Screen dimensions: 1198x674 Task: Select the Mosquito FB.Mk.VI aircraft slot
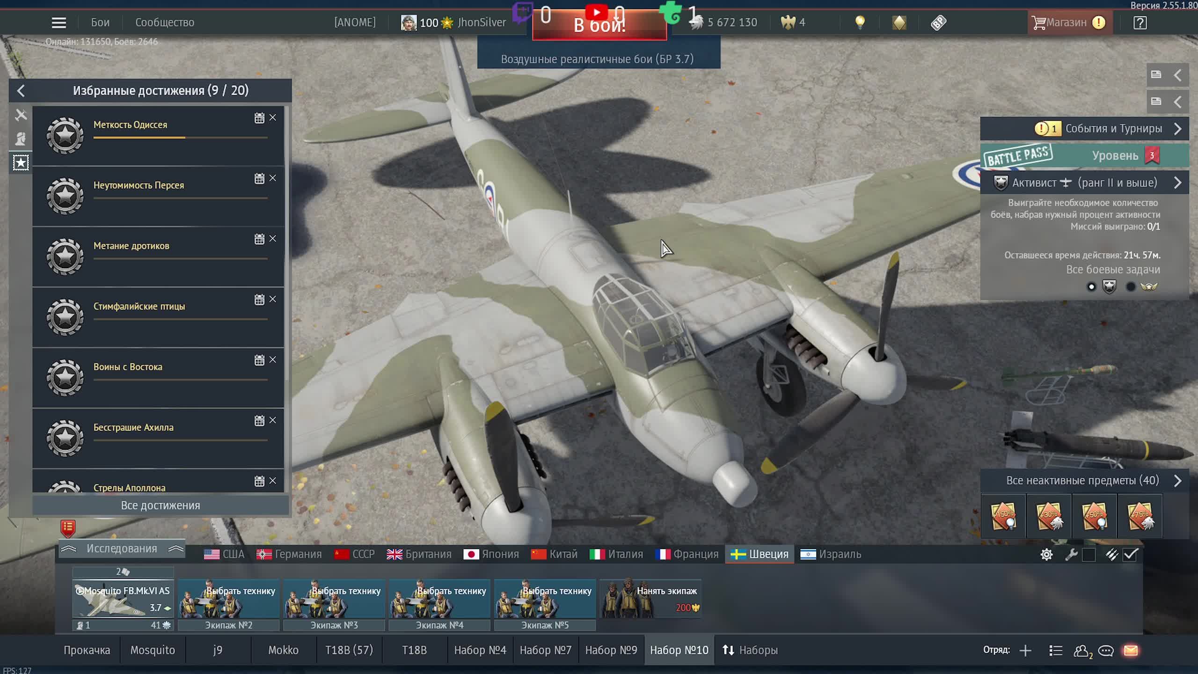pos(123,599)
